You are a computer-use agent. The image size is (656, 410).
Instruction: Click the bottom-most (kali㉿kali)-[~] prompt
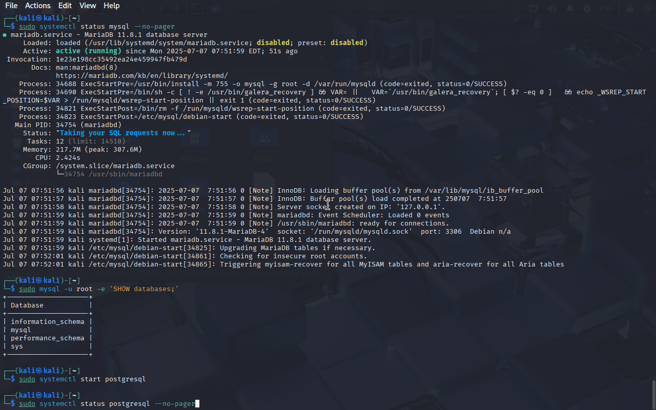click(42, 396)
